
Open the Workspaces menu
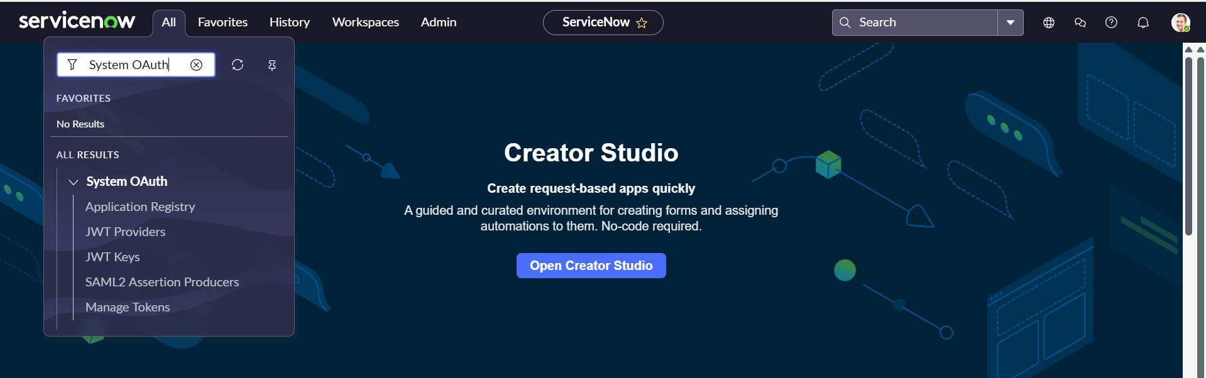click(x=365, y=22)
